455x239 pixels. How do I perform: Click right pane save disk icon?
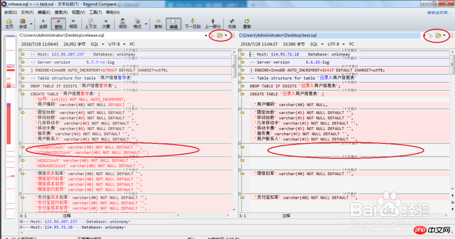pyautogui.click(x=451, y=35)
